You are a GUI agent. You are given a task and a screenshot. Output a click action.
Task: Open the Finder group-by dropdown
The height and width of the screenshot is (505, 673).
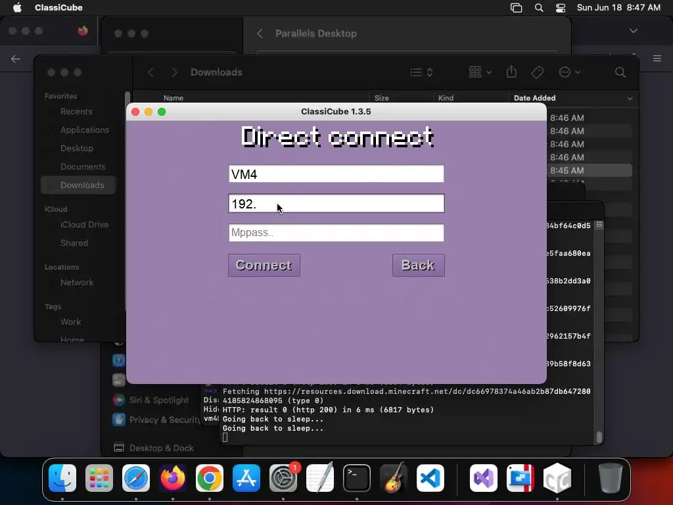(x=480, y=72)
